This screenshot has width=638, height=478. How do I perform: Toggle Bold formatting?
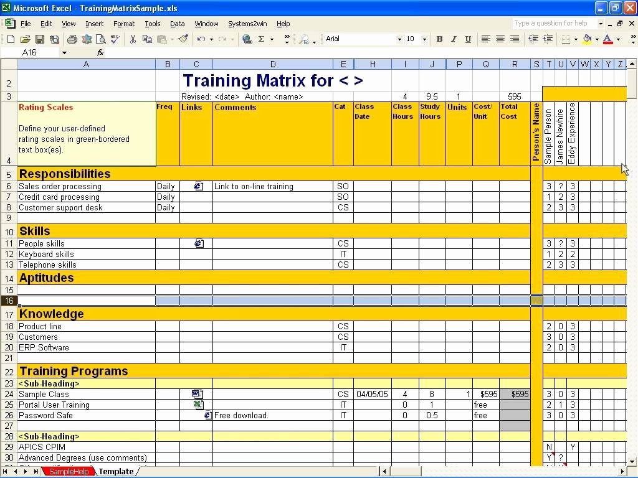[x=439, y=39]
